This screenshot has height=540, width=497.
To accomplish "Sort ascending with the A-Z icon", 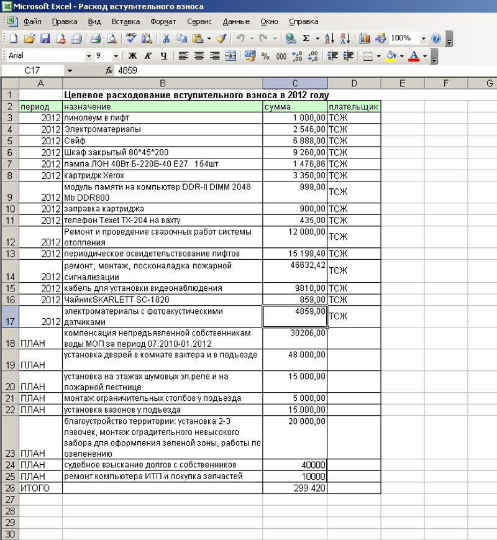I will coord(330,39).
